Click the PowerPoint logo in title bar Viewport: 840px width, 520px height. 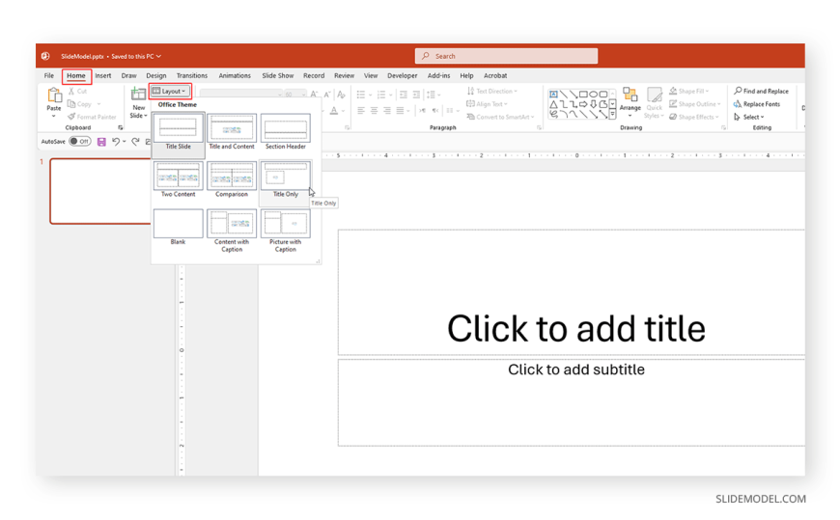click(45, 56)
